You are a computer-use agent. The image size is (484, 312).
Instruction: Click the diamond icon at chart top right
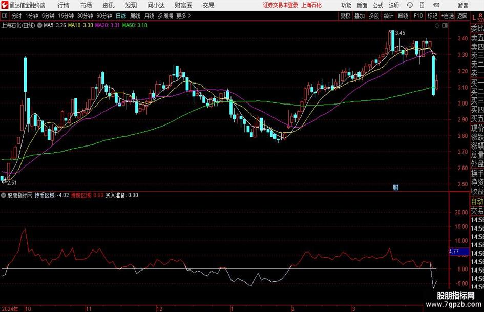point(437,26)
